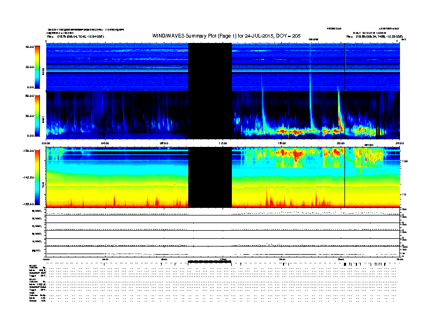Click the thick black bar in bottom timeline

(210, 262)
